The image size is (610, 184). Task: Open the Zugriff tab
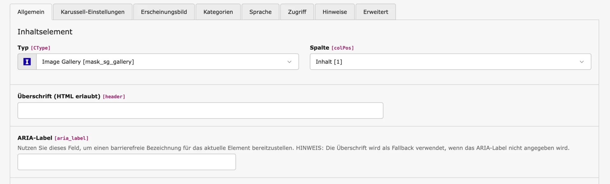pos(297,12)
